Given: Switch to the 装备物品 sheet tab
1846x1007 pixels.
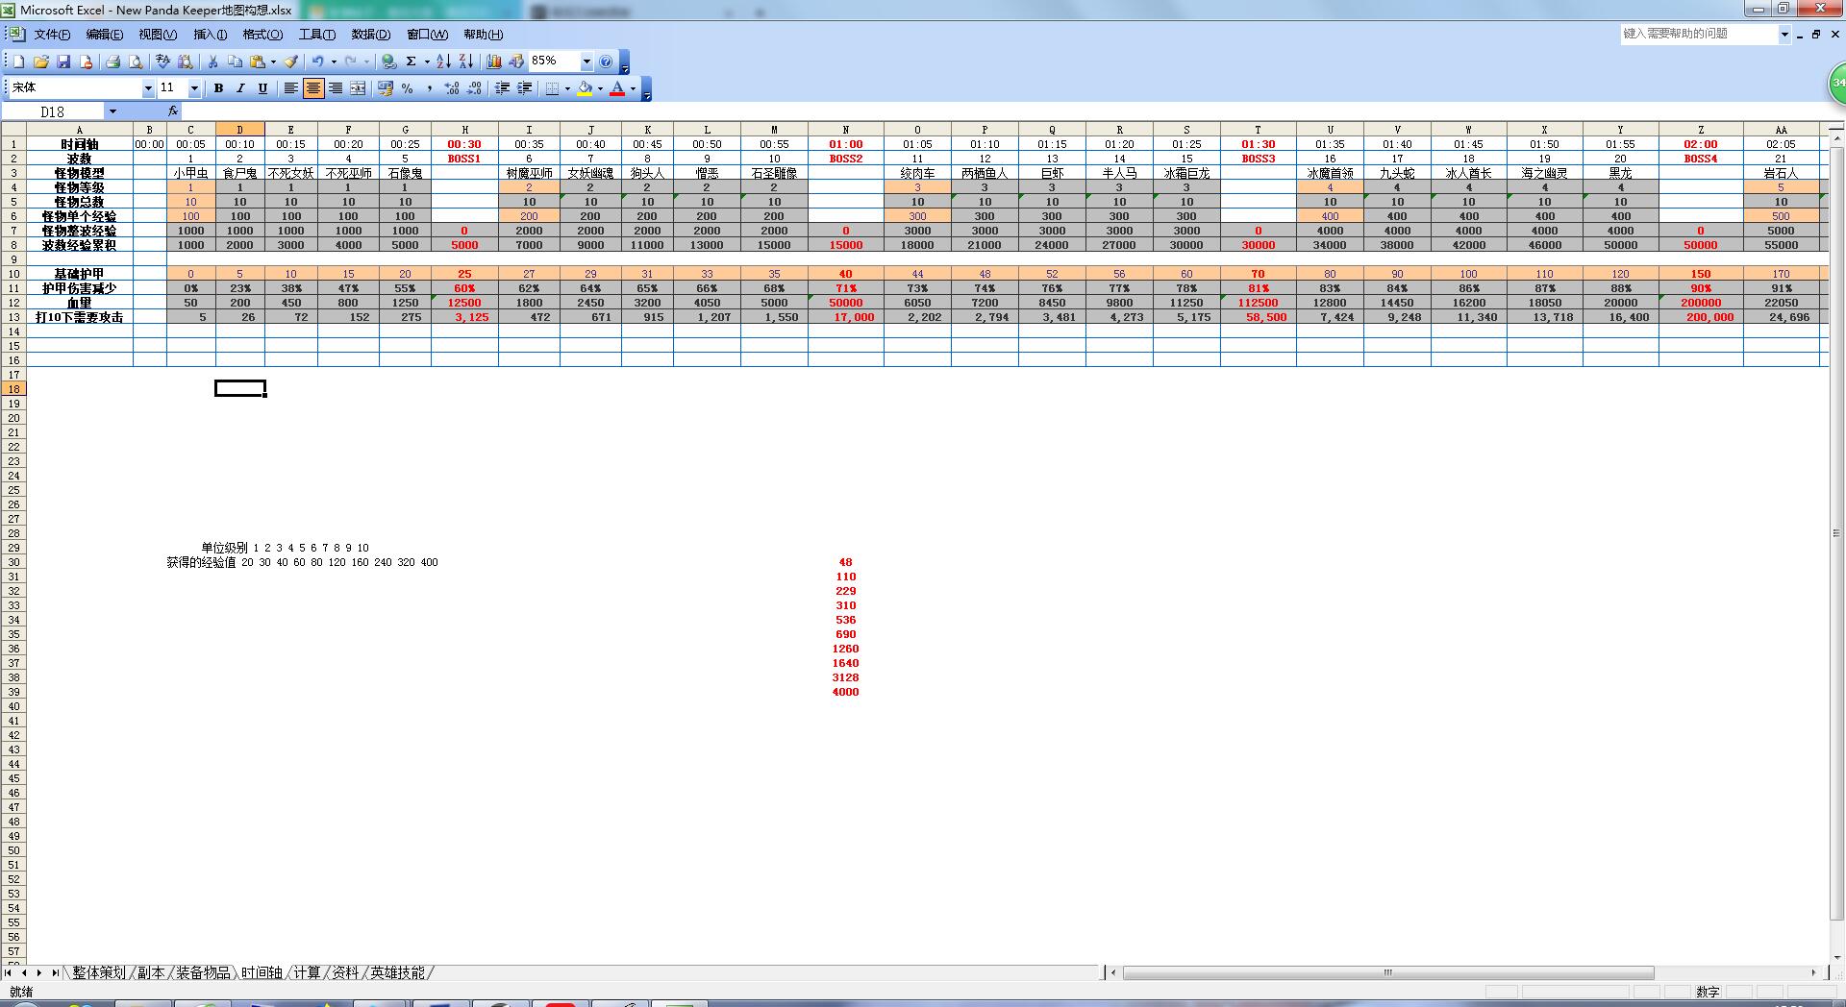Looking at the screenshot, I should [x=203, y=973].
